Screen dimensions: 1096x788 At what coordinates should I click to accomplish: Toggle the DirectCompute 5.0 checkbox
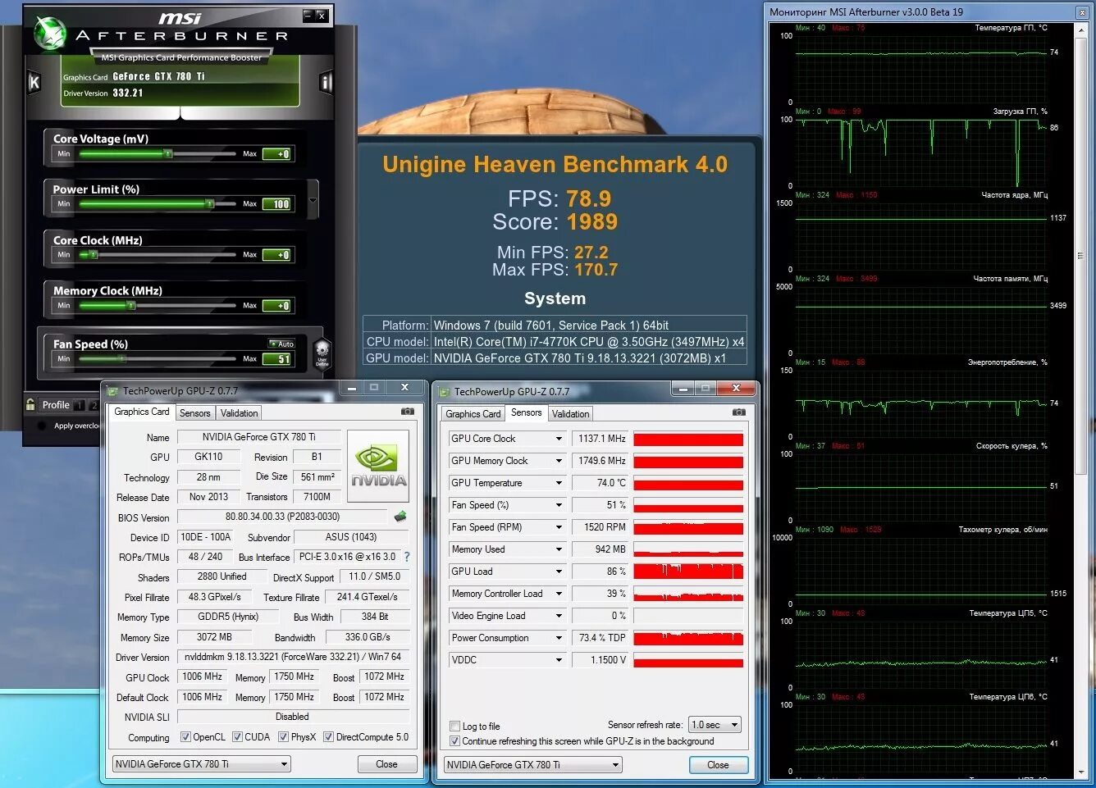328,737
